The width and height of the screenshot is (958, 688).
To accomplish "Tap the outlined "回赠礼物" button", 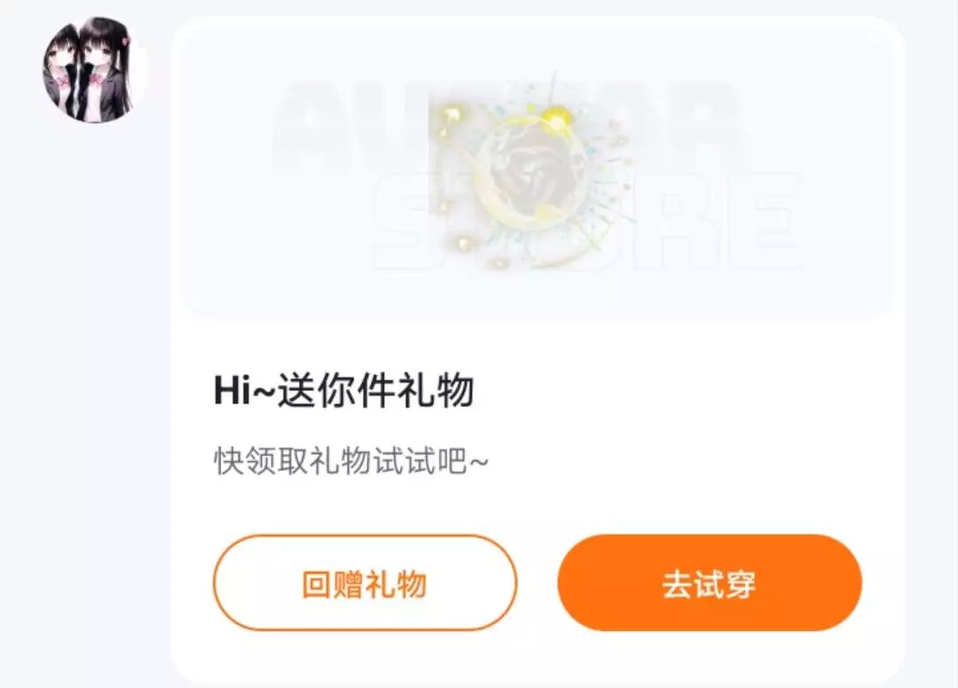I will click(365, 583).
